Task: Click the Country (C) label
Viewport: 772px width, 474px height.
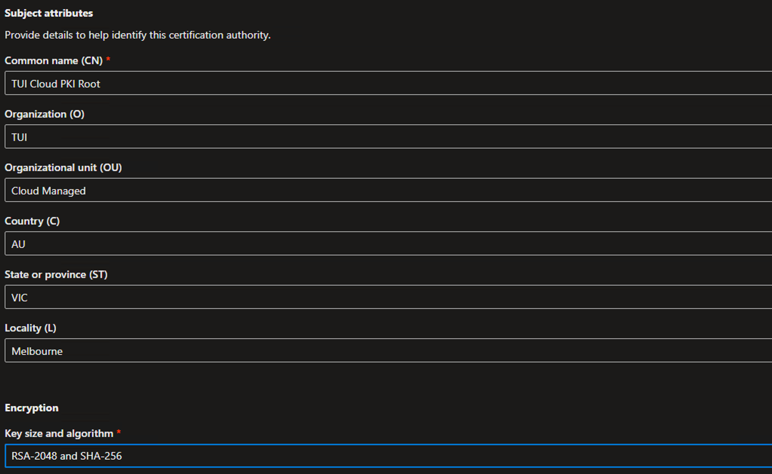Action: tap(32, 221)
